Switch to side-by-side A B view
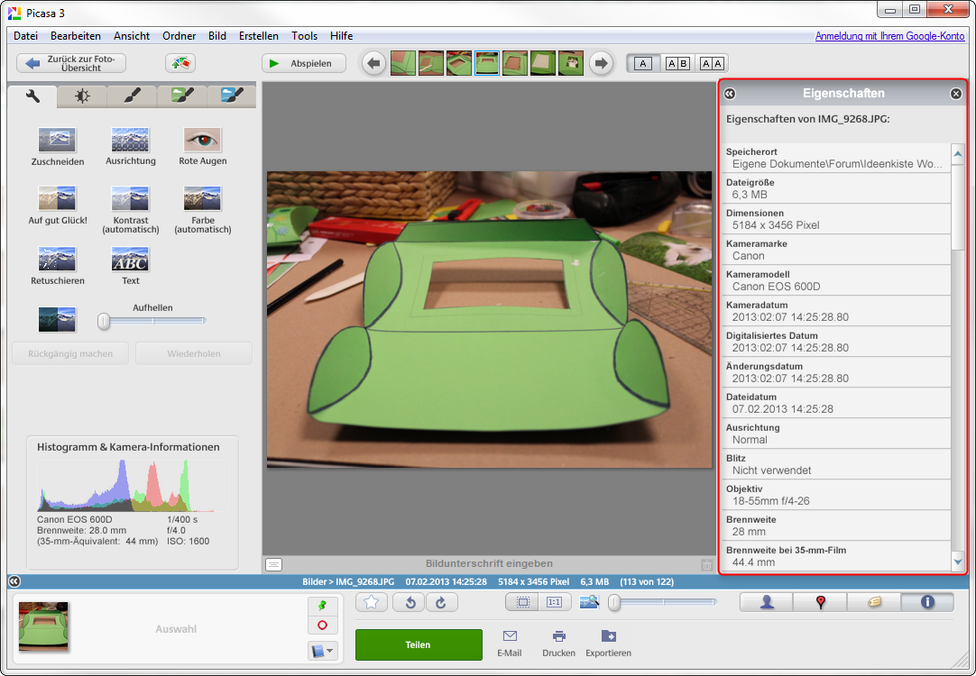Image resolution: width=976 pixels, height=676 pixels. [677, 63]
